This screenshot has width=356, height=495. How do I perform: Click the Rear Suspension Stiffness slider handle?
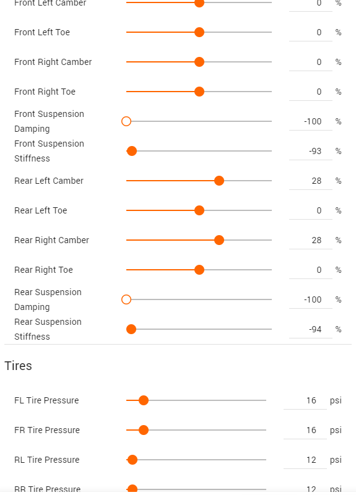(x=131, y=329)
